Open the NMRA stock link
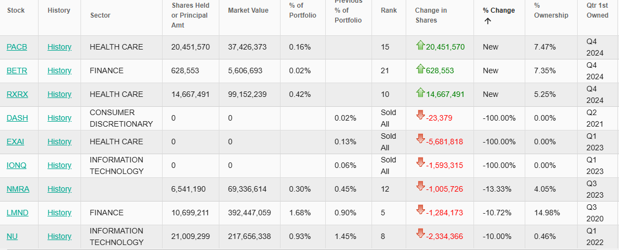 tap(18, 189)
